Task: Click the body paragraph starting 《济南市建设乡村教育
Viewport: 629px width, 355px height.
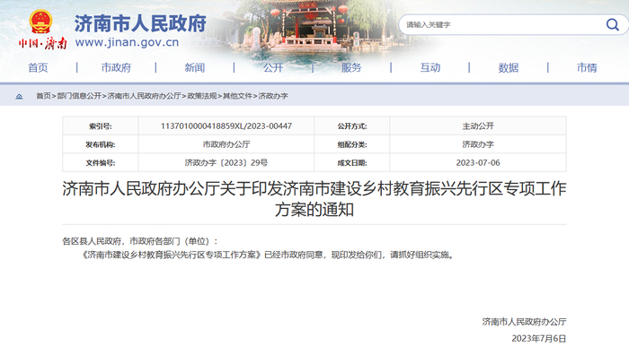Action: [x=268, y=255]
